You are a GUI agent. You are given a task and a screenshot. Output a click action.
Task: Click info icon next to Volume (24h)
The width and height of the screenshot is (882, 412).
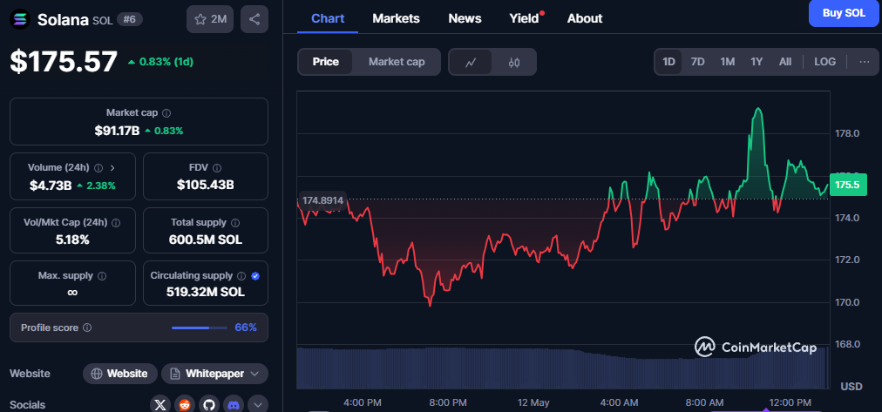coord(98,167)
